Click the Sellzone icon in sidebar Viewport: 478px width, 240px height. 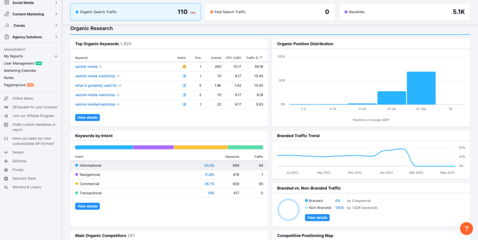[x=6, y=161]
